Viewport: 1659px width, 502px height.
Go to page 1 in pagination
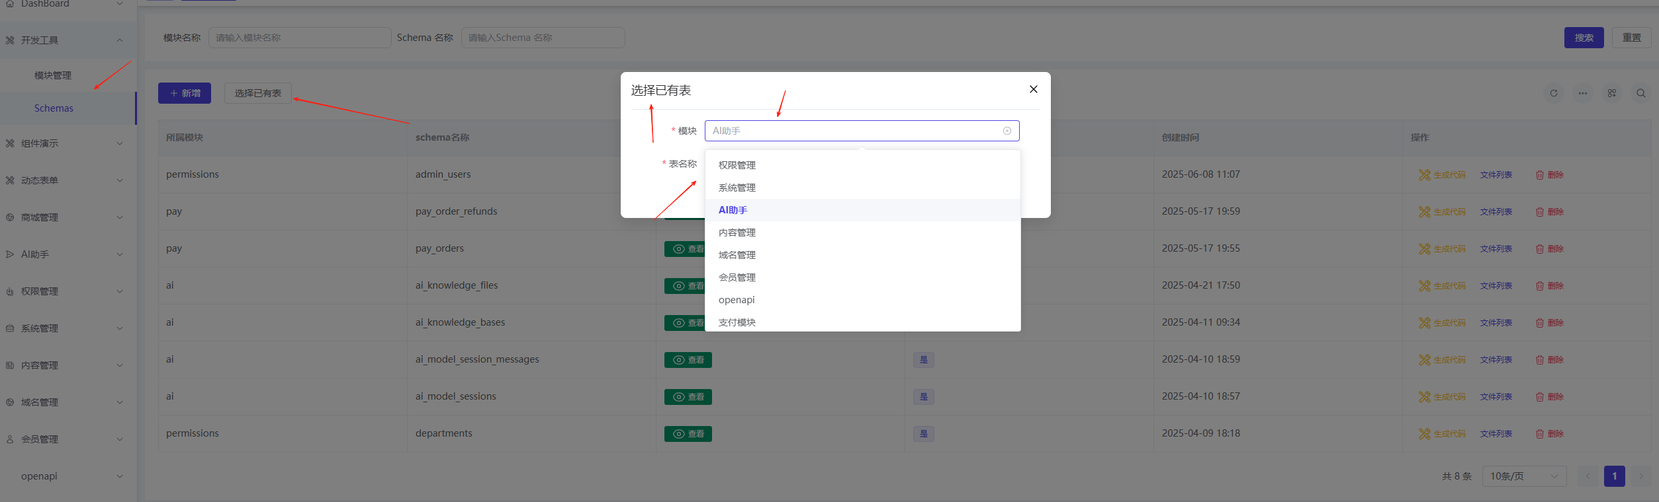click(x=1615, y=476)
